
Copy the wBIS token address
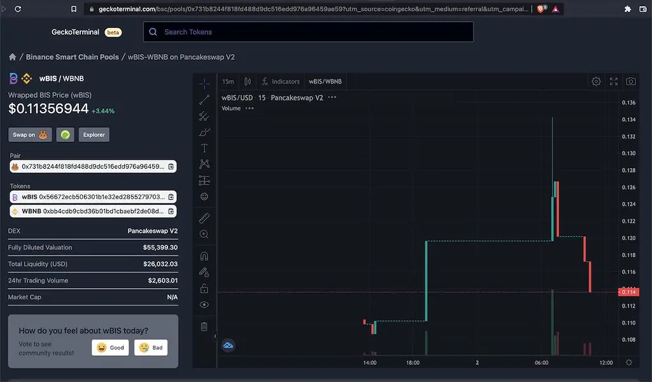[x=171, y=197]
